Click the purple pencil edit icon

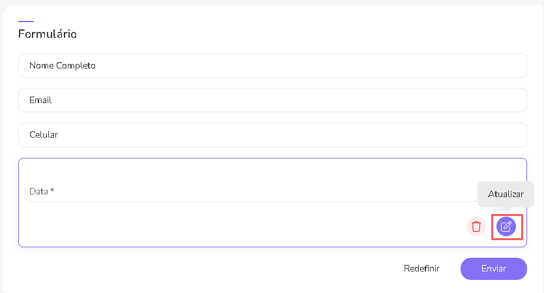click(x=506, y=226)
